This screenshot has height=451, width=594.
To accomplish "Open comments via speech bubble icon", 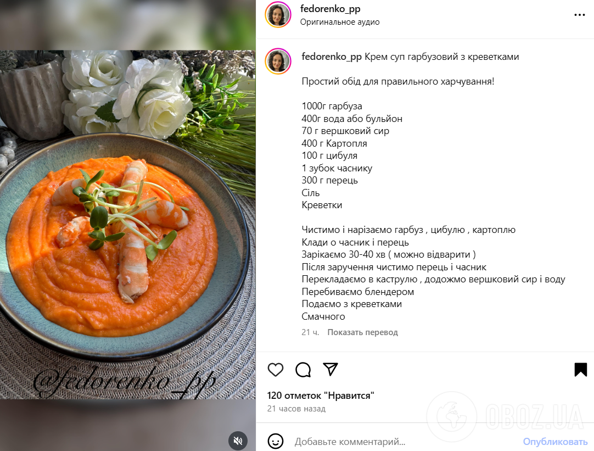I will (x=303, y=370).
